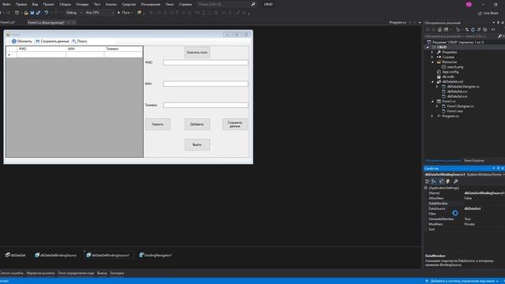Select the db.mdb database file

coord(447,77)
